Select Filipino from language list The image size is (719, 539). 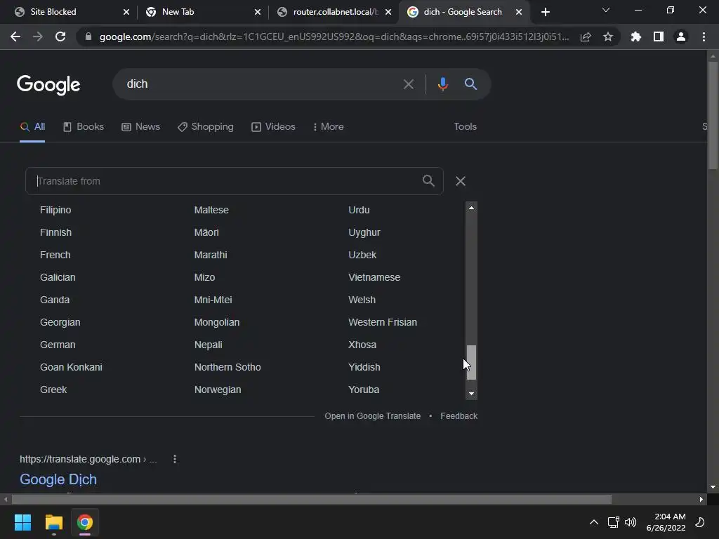(x=55, y=210)
